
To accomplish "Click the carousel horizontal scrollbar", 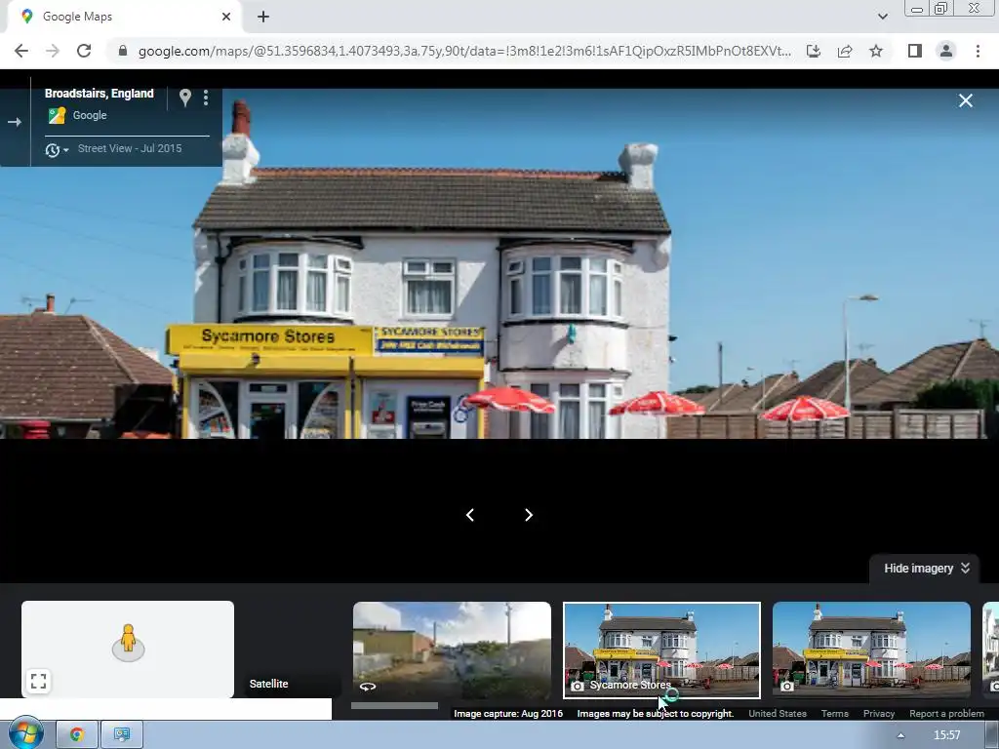I will pyautogui.click(x=394, y=705).
